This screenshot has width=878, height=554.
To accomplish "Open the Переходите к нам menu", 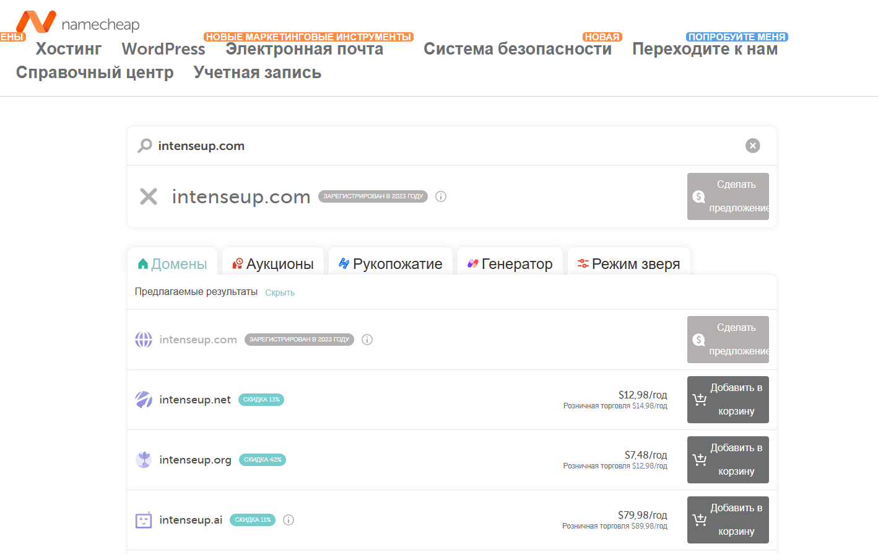I will [705, 49].
